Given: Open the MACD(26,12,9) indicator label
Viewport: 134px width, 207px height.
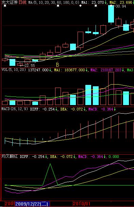Looking at the screenshot, I should point(15,109).
